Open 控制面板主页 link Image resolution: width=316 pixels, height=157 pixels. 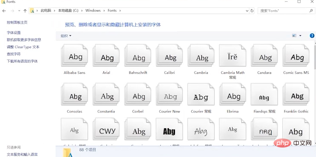[x=17, y=22]
